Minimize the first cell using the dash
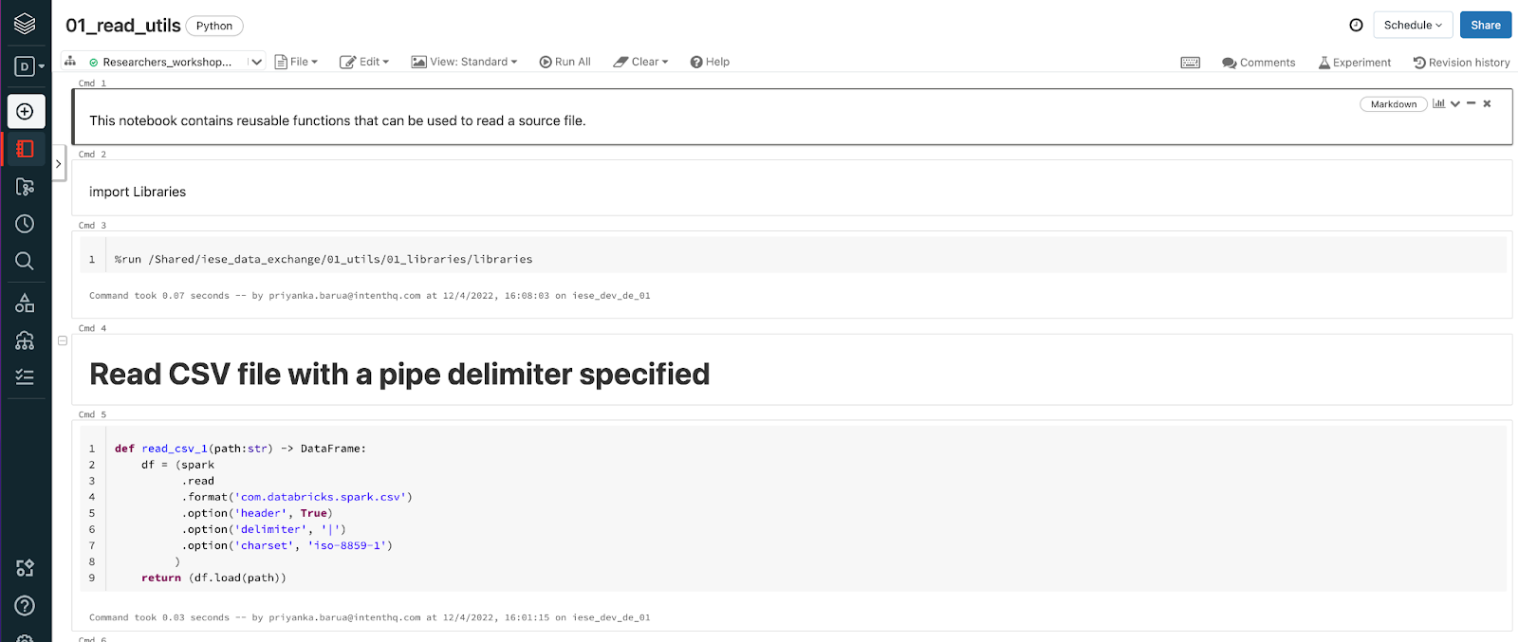The height and width of the screenshot is (642, 1518). (x=1471, y=103)
